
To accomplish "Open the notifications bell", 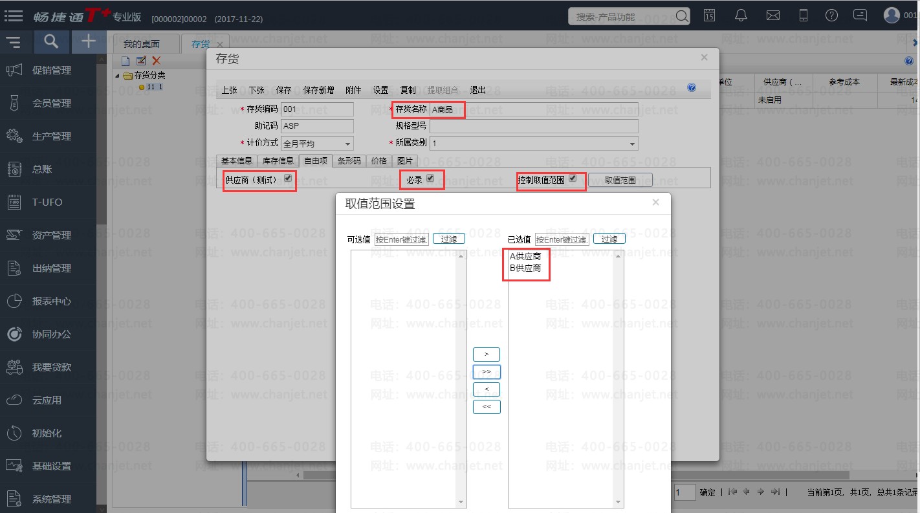I will click(741, 16).
